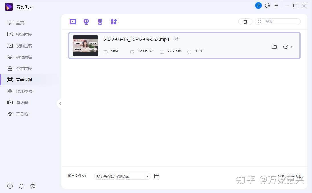Open the screen recorder tool
Screen dimensions: 312x193
pos(73,22)
